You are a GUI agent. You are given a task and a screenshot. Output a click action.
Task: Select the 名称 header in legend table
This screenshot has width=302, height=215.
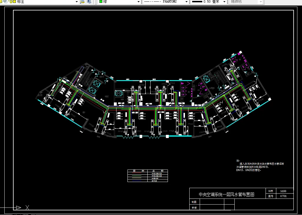coord(158,171)
